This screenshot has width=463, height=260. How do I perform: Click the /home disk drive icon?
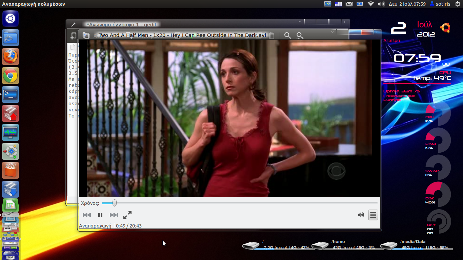pos(320,245)
